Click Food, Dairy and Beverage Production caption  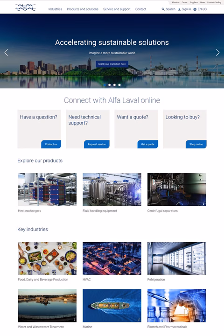pyautogui.click(x=43, y=280)
